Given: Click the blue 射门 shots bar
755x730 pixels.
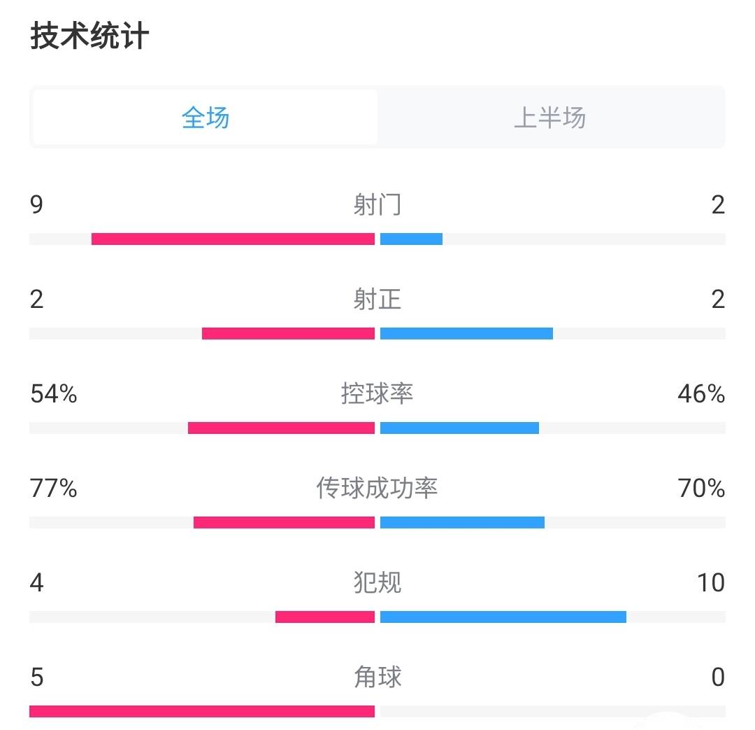Looking at the screenshot, I should click(x=411, y=239).
